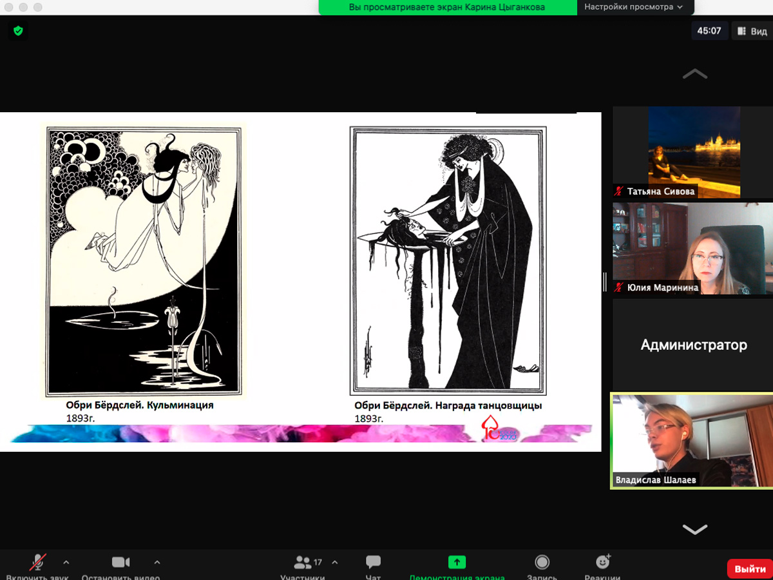Viewport: 773px width, 580px height.
Task: Select the Администратор participant tile
Action: [692, 345]
